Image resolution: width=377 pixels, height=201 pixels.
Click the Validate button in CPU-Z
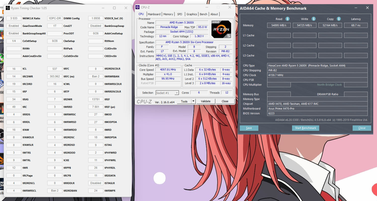[205, 101]
